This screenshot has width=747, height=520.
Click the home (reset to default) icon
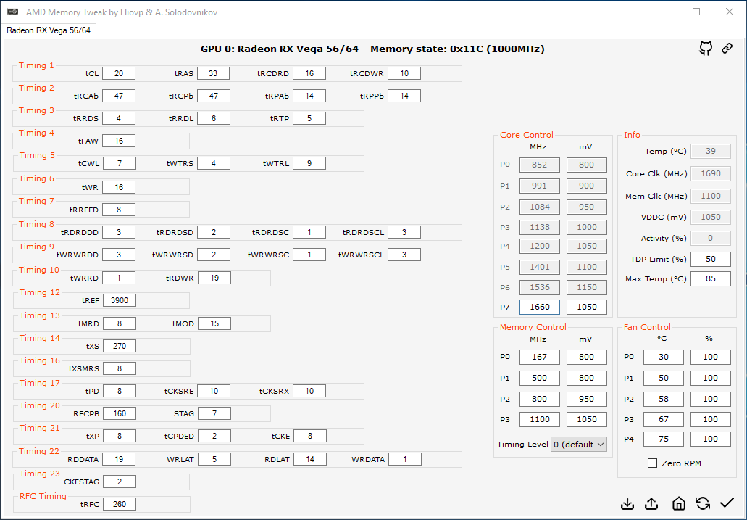pyautogui.click(x=678, y=503)
